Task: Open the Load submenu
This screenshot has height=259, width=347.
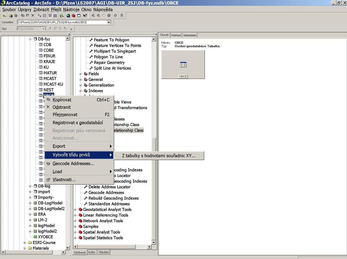Action: (x=79, y=172)
